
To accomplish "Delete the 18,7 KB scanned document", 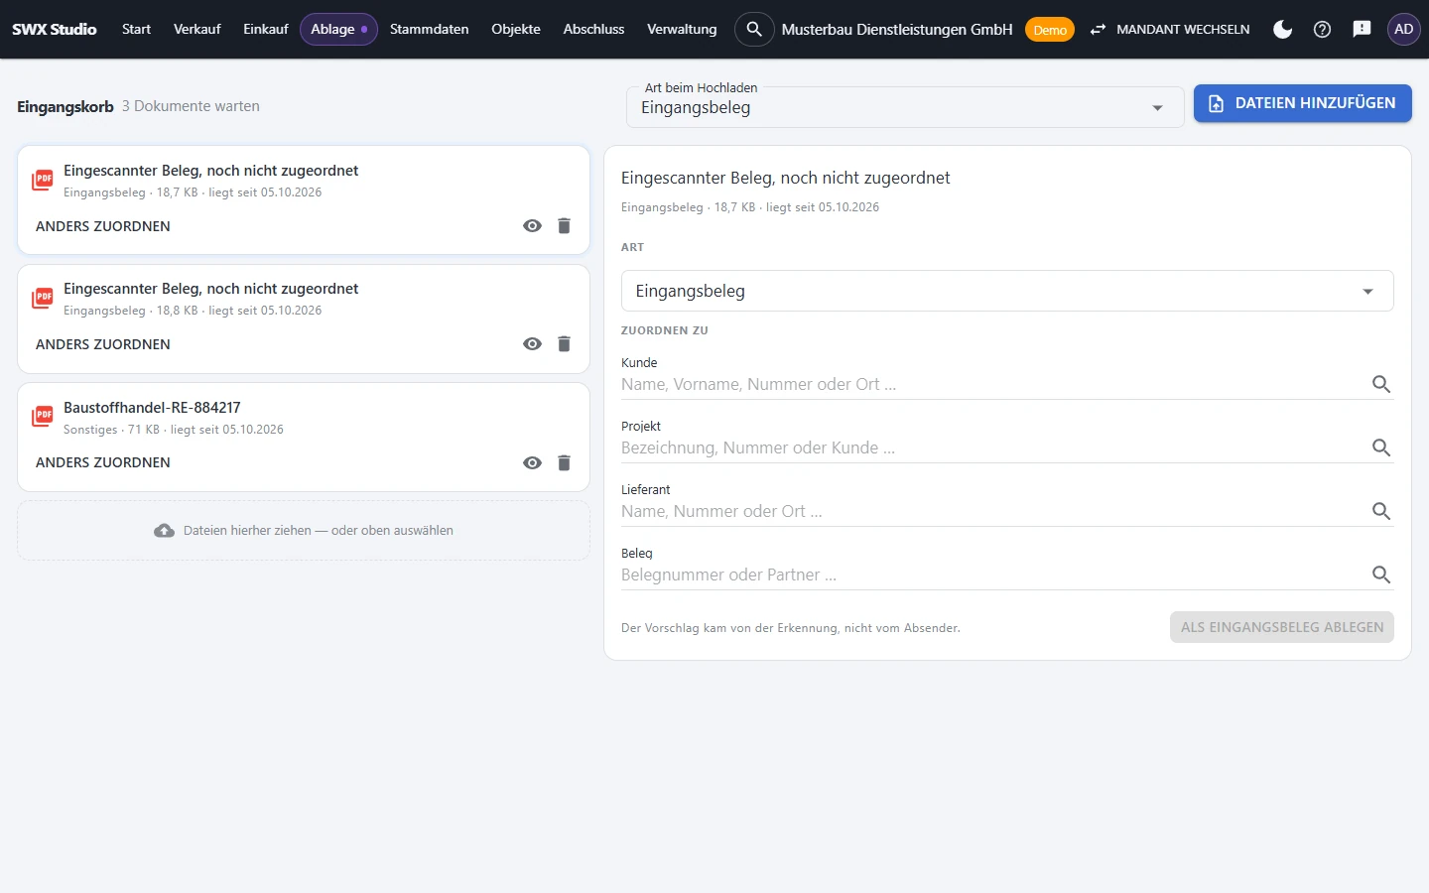I will coord(564,226).
